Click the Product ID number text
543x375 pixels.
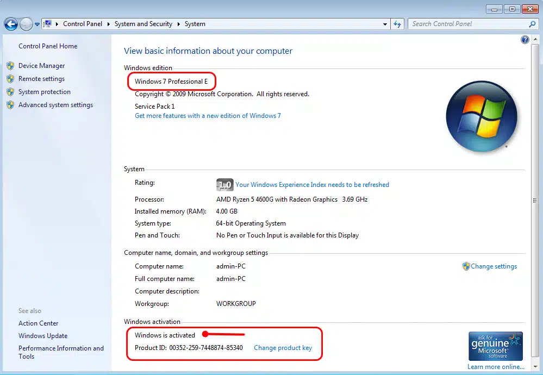click(x=206, y=348)
